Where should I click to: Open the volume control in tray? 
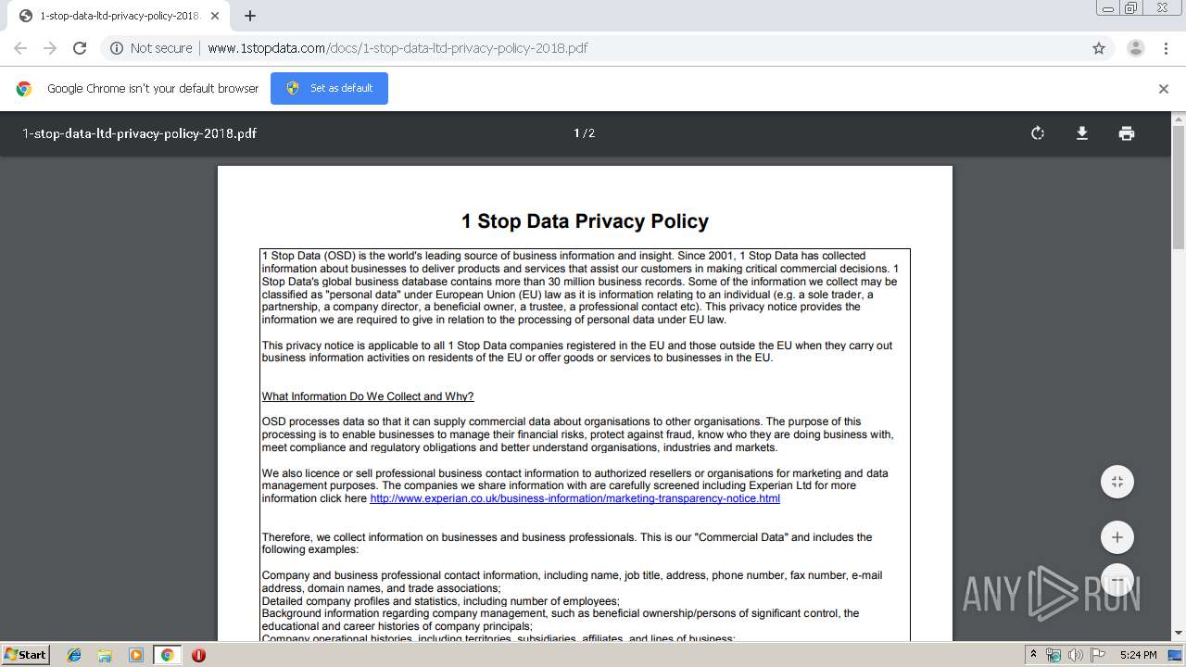1076,655
